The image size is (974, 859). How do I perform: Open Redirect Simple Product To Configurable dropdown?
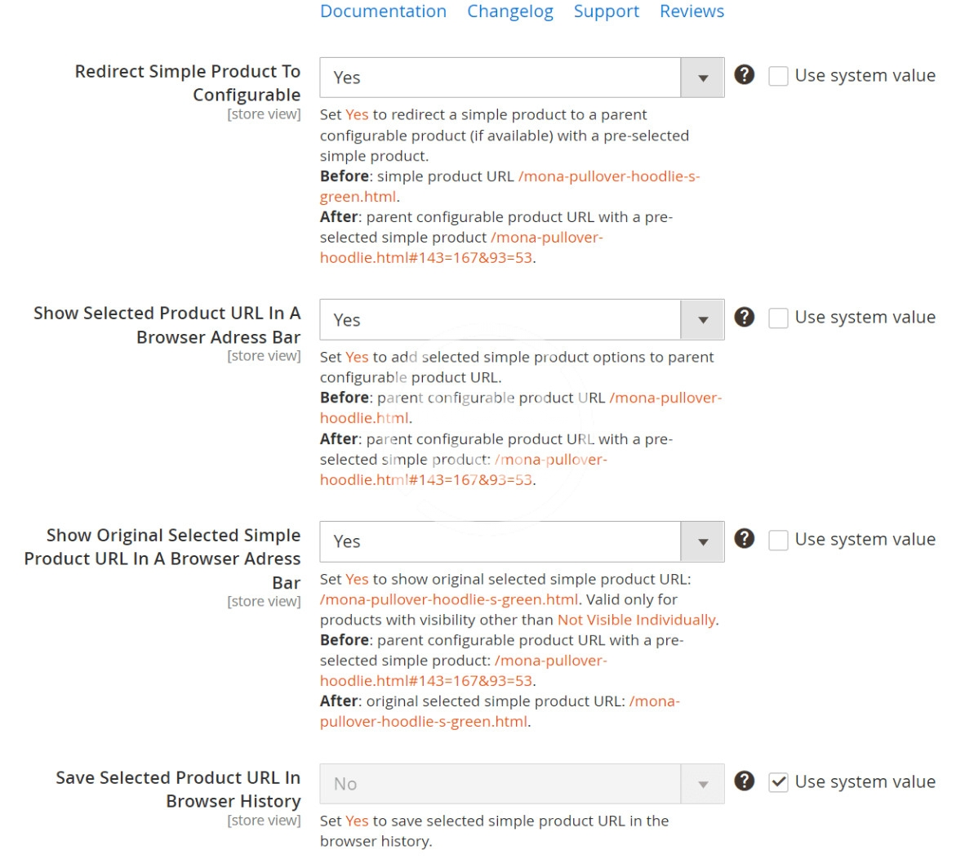click(521, 78)
